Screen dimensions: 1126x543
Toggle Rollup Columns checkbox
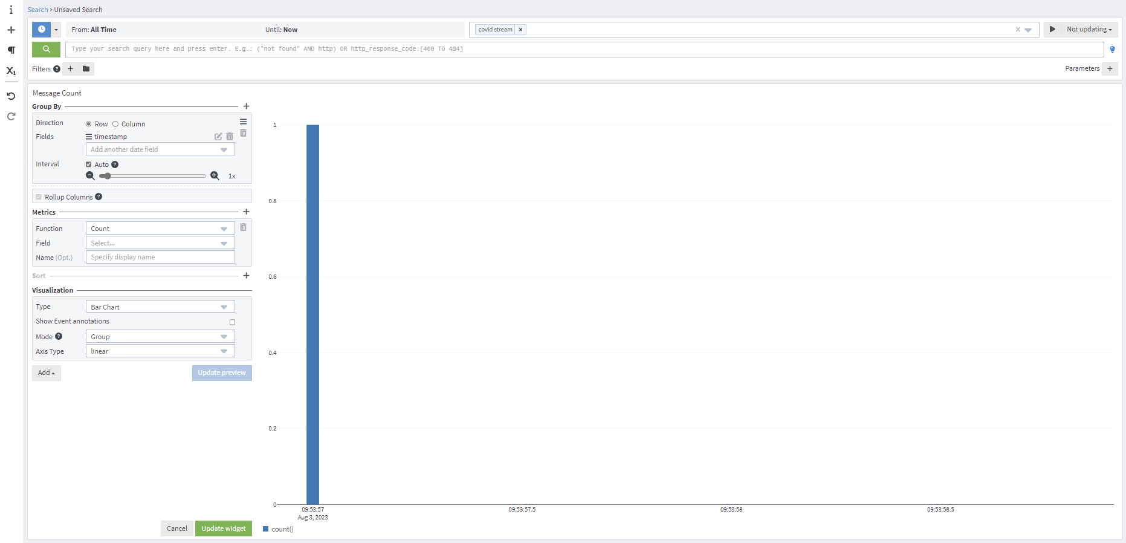click(x=39, y=197)
